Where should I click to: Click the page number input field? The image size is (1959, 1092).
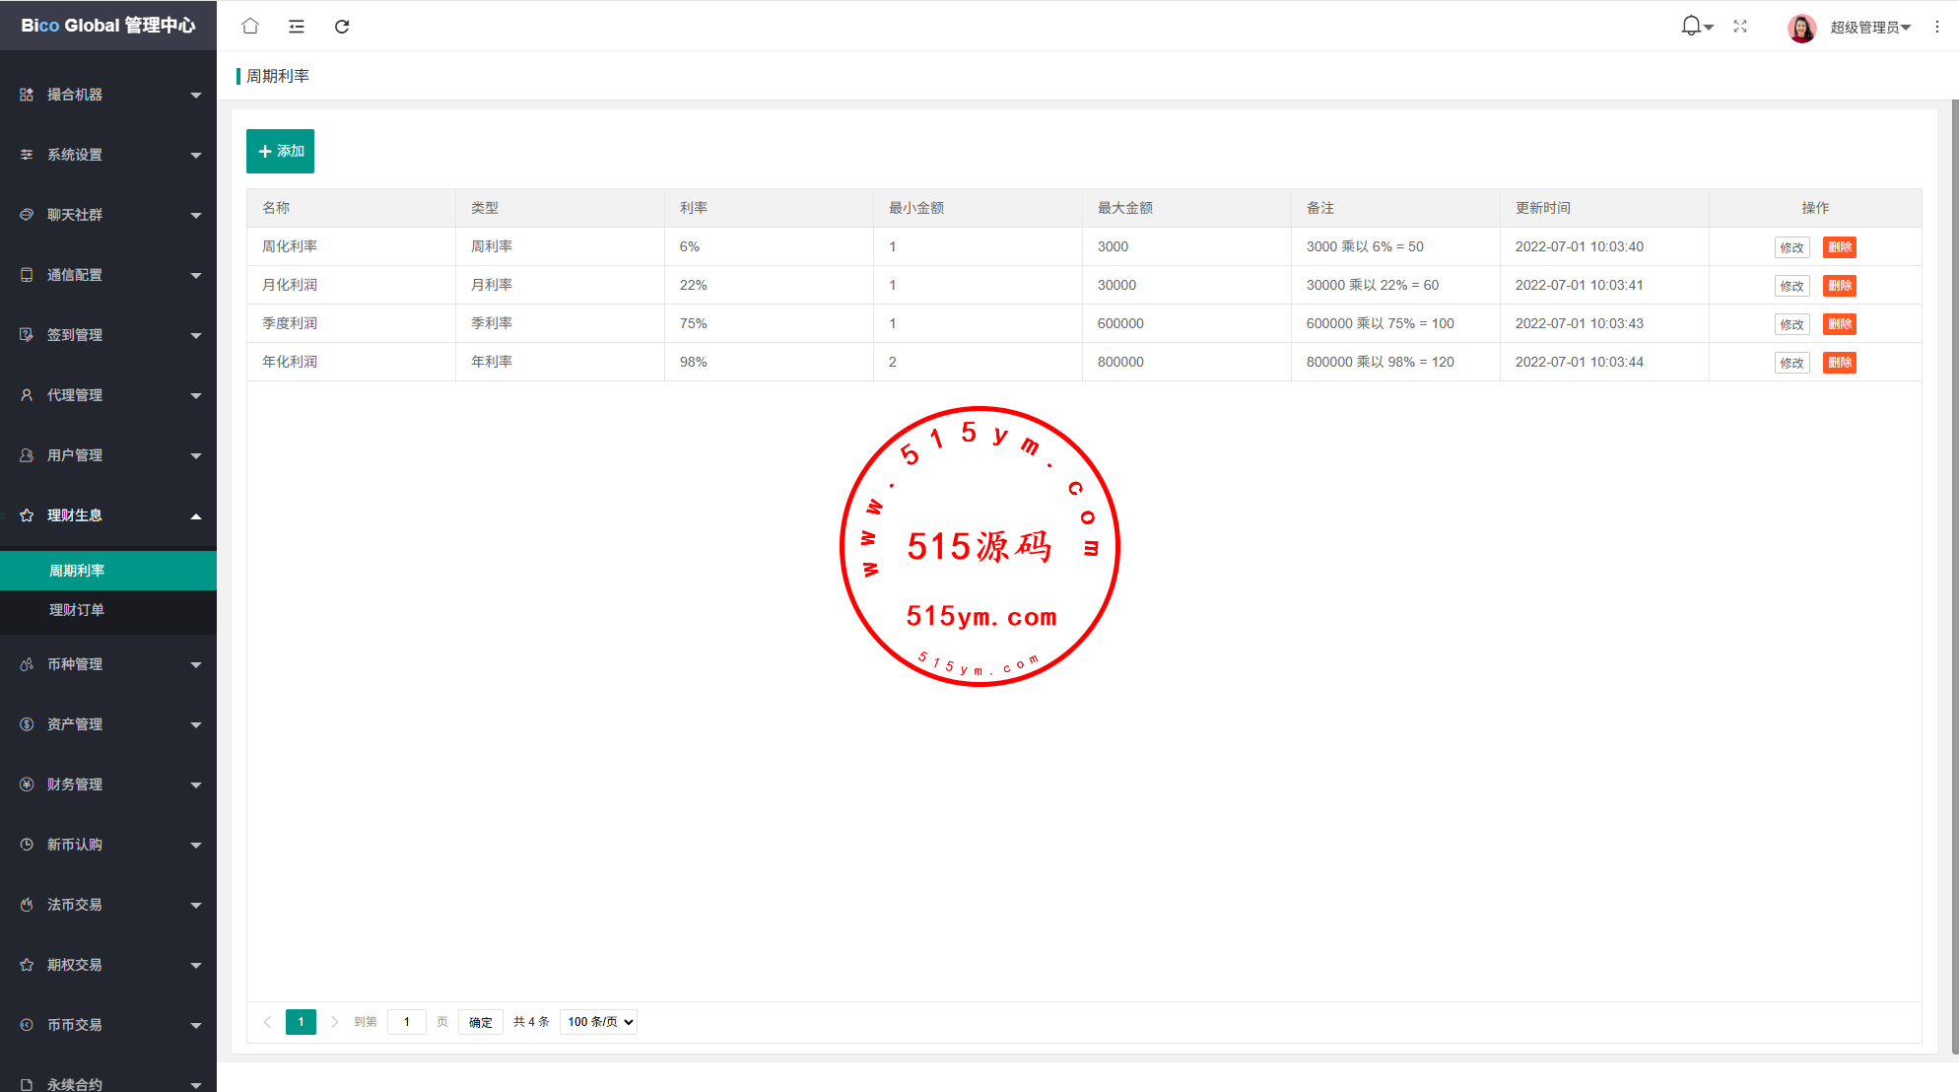pos(407,1022)
